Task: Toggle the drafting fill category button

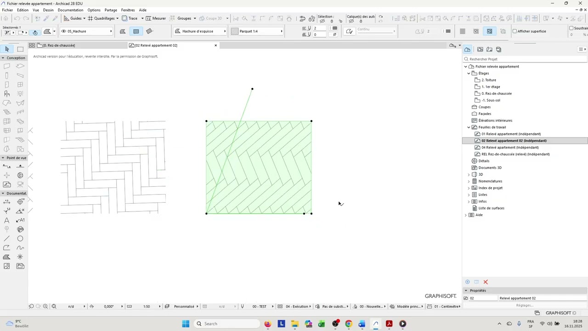Action: pos(123,31)
